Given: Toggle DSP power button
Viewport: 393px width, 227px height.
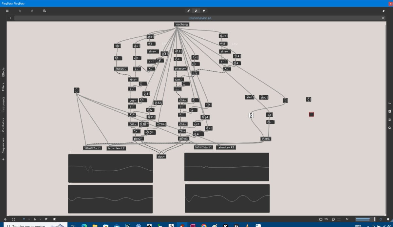Looking at the screenshot, I should click(381, 219).
